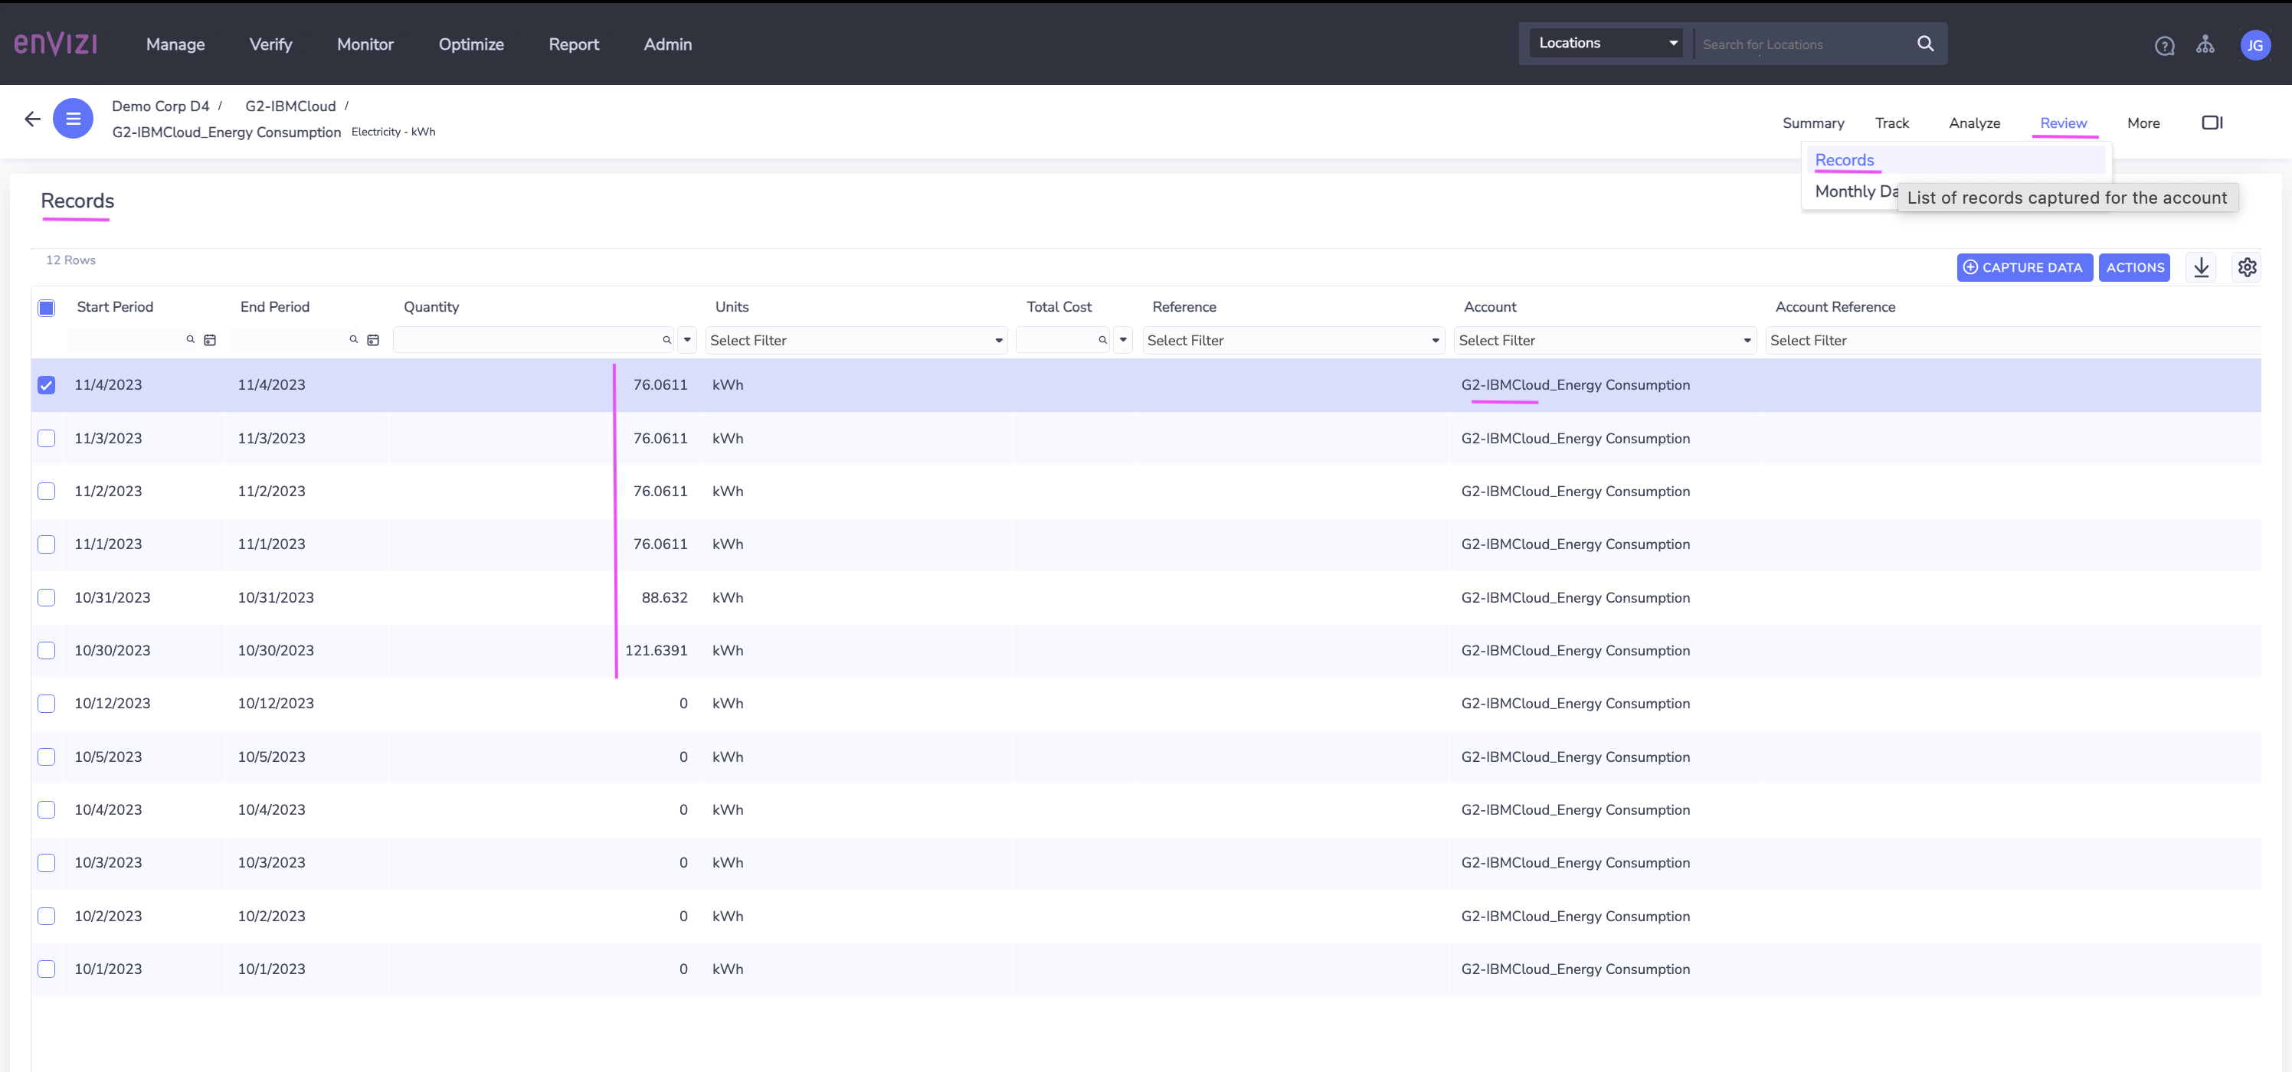This screenshot has height=1072, width=2292.
Task: Toggle the select-all header checkbox
Action: [46, 308]
